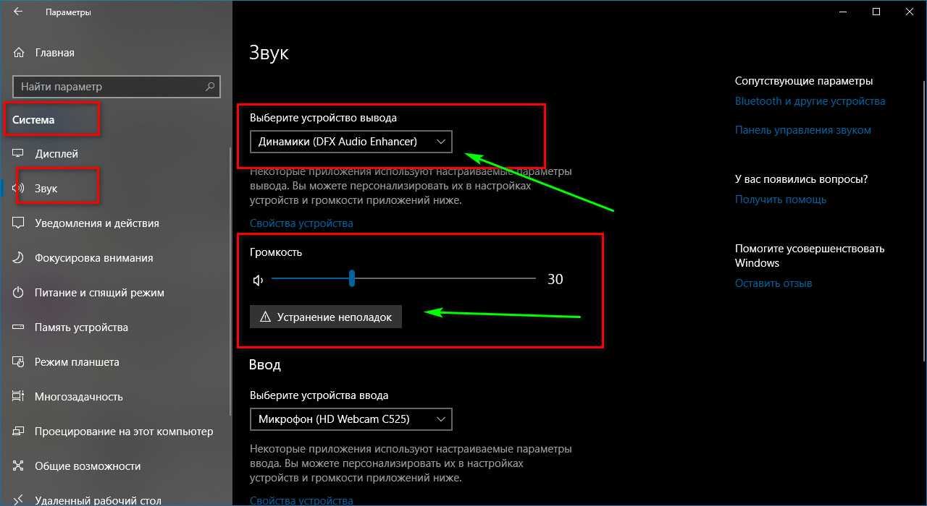The image size is (927, 506).
Task: Open Уведомления и действия page
Action: tap(97, 223)
